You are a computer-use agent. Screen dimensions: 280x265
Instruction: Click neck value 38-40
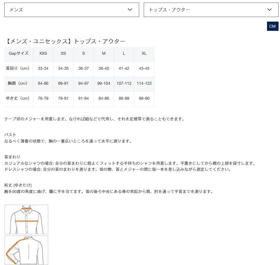coord(104,68)
